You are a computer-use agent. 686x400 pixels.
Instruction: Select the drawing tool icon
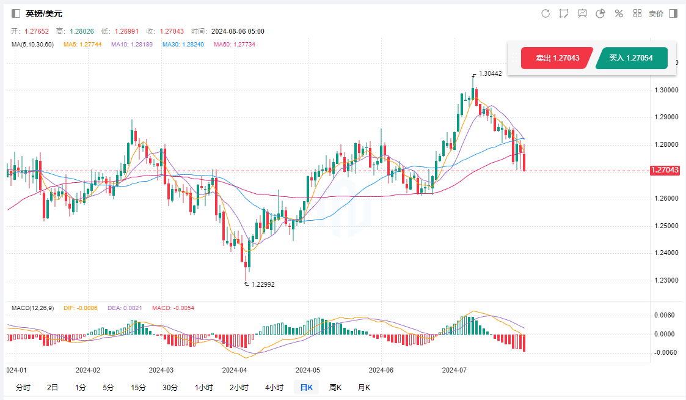point(564,13)
